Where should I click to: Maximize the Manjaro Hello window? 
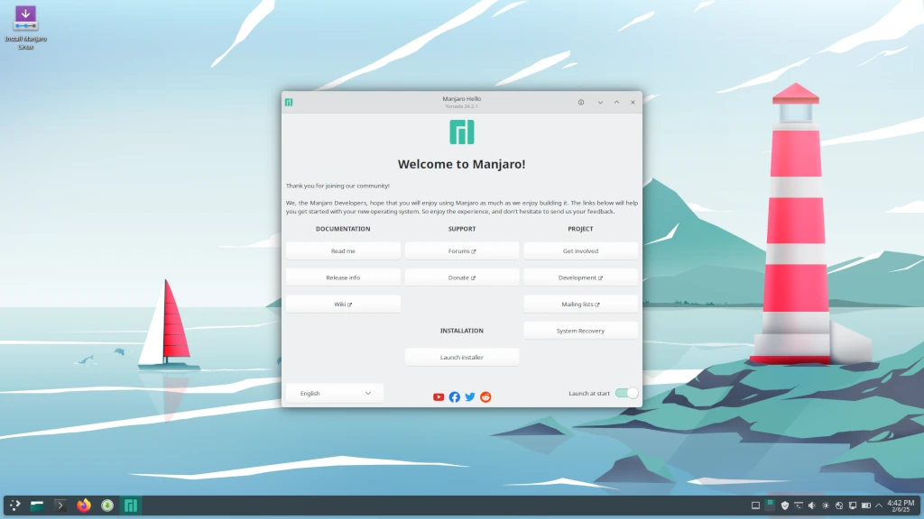(616, 103)
